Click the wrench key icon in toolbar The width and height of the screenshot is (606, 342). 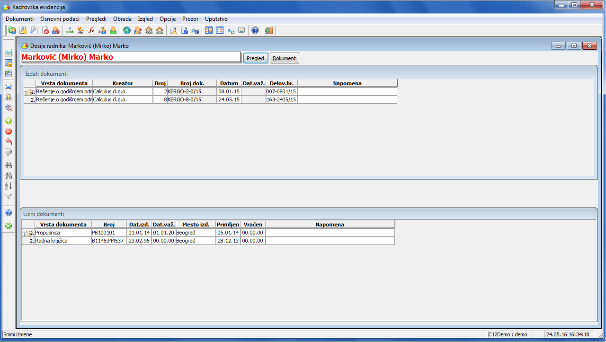34,31
